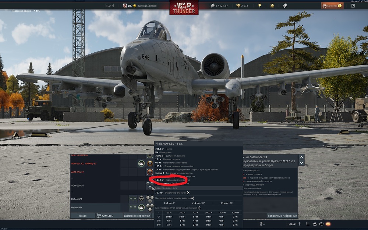Open Действия с пресетом preset actions
This screenshot has height=230, width=368.
pyautogui.click(x=137, y=216)
